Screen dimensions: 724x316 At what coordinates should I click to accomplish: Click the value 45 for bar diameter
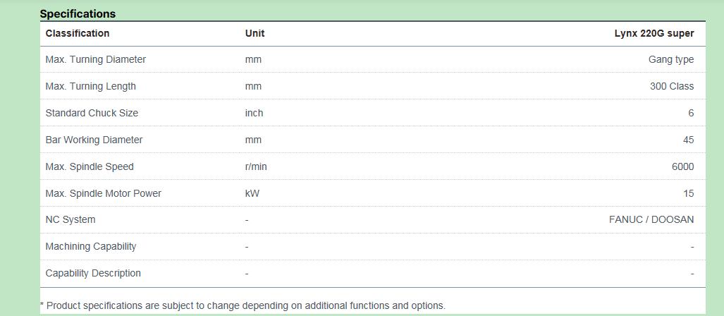[689, 140]
